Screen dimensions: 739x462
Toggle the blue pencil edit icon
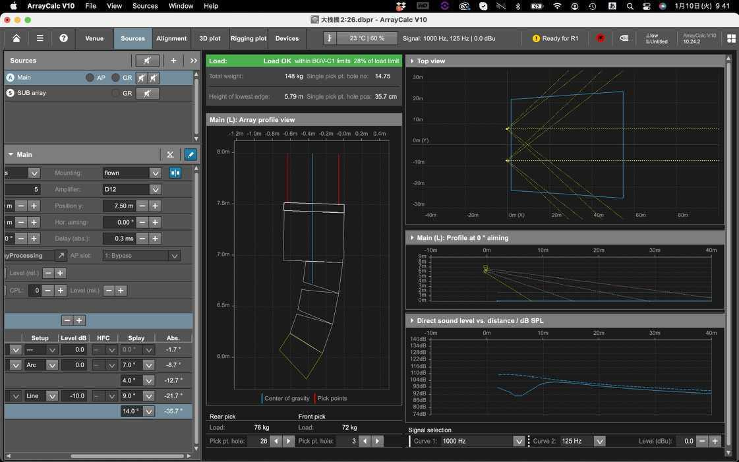point(191,154)
